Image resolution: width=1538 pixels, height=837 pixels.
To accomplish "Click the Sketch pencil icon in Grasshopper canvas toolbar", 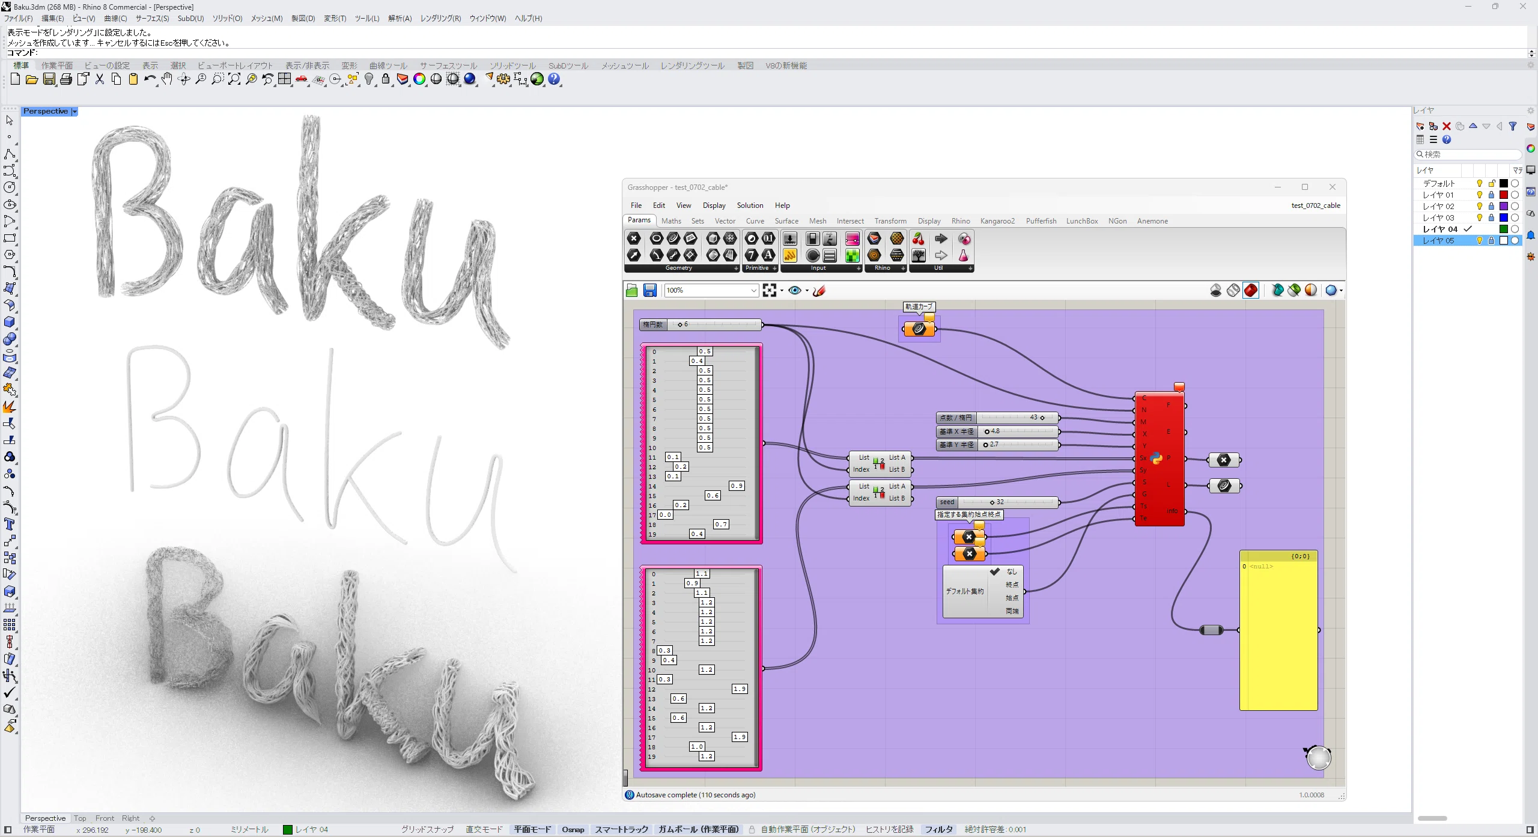I will pyautogui.click(x=819, y=290).
